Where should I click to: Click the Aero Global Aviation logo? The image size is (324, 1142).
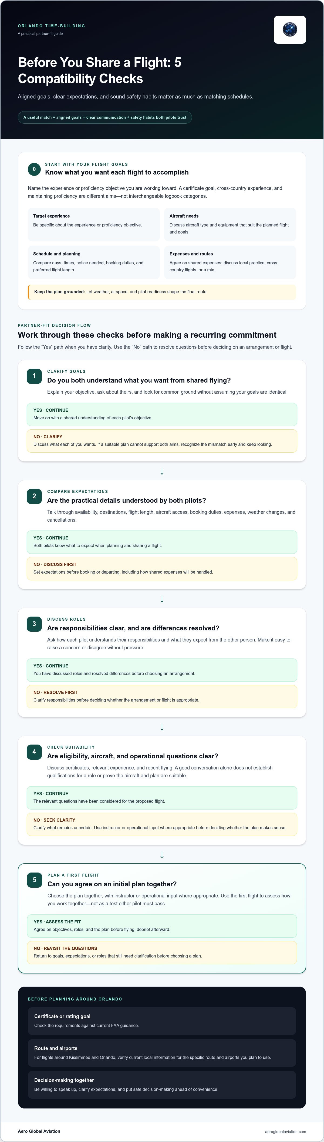pyautogui.click(x=290, y=30)
